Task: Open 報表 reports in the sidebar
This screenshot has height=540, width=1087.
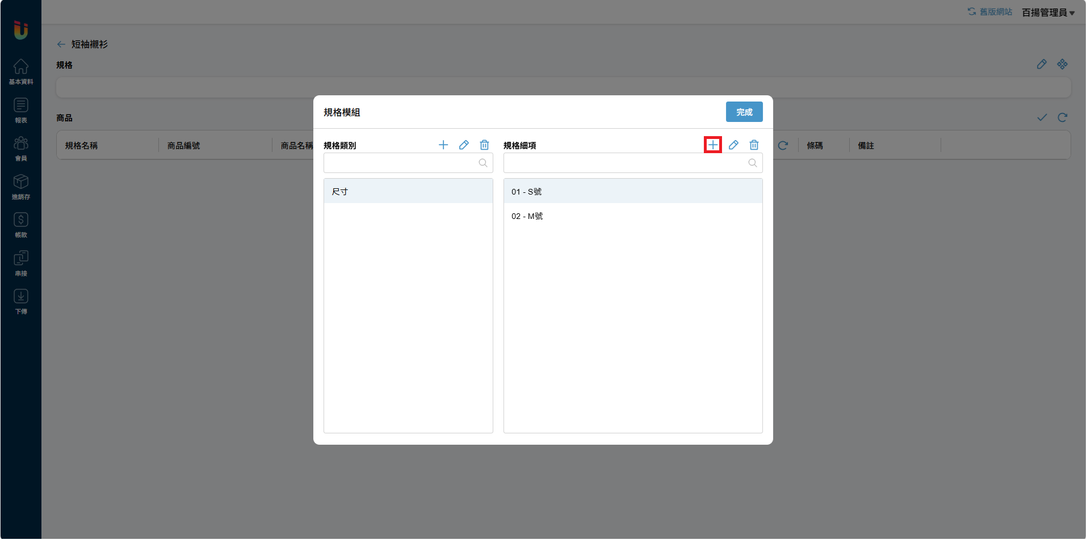Action: pyautogui.click(x=21, y=111)
